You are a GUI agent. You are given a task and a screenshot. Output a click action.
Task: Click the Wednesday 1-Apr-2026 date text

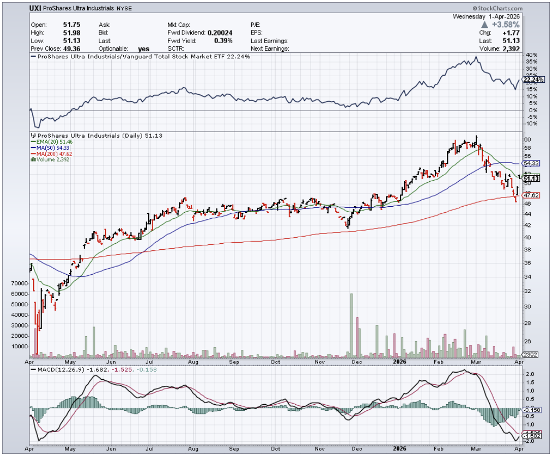[x=488, y=16]
